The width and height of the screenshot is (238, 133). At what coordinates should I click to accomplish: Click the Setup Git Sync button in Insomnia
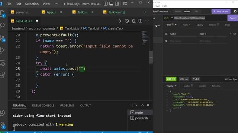[x=221, y=11]
